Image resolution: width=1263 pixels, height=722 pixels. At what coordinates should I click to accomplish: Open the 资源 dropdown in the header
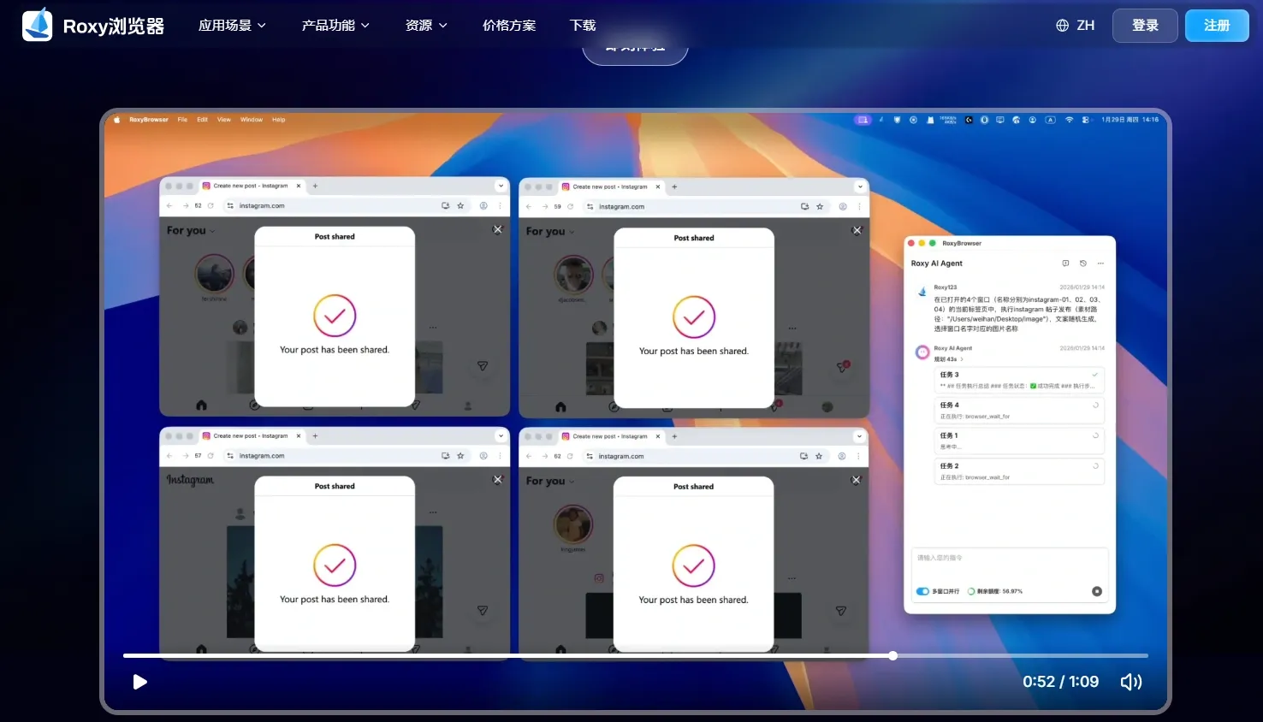pos(426,26)
